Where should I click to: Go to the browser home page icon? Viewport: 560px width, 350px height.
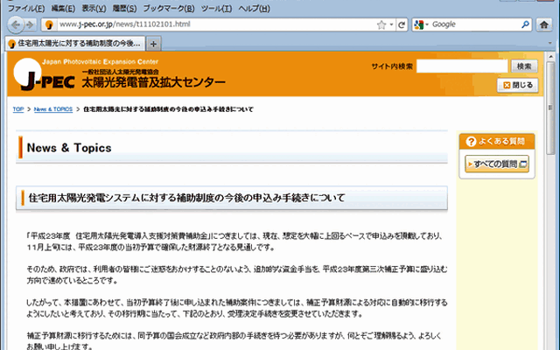[544, 24]
